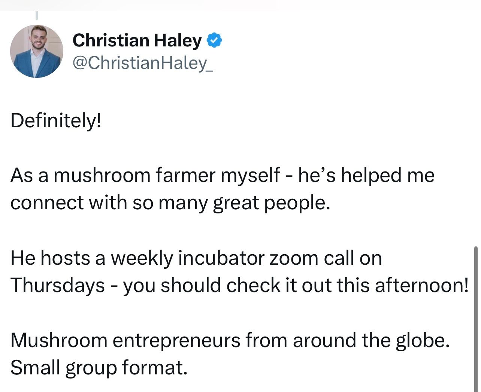Click the word "Definitely!" in the tweet

(56, 121)
